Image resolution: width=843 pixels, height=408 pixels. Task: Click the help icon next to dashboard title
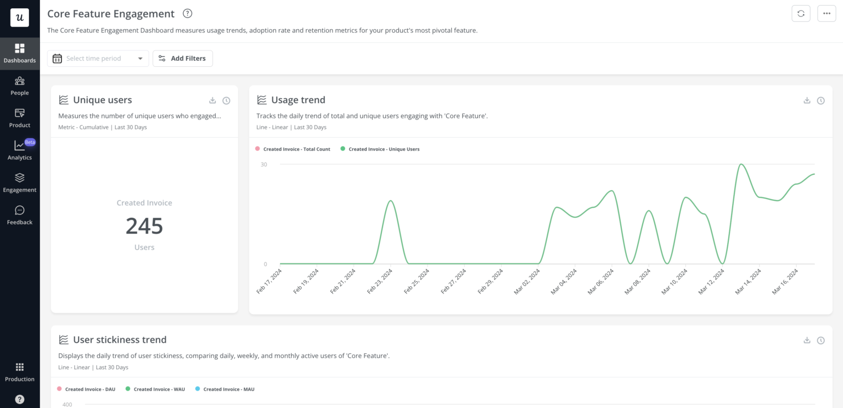point(187,13)
